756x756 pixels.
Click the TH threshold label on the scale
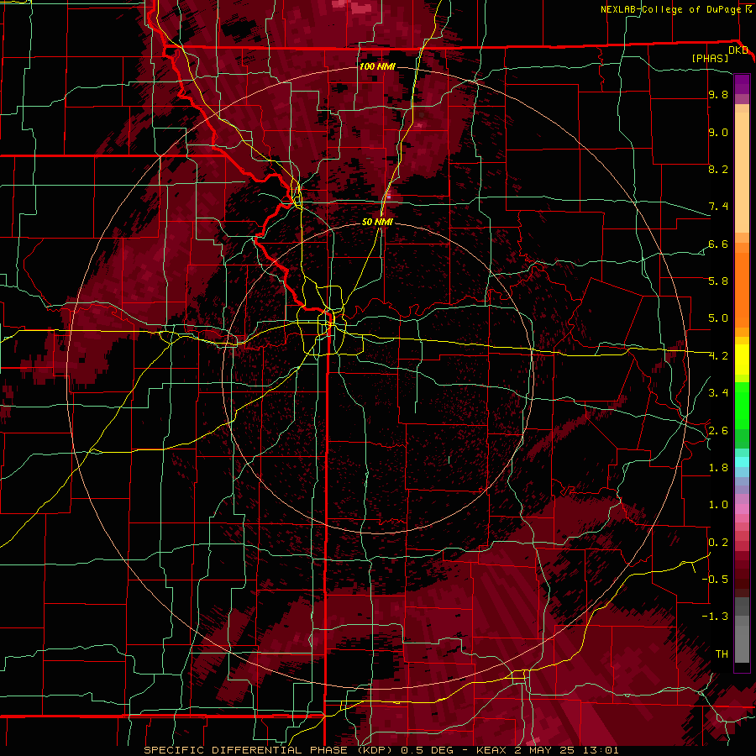(722, 654)
